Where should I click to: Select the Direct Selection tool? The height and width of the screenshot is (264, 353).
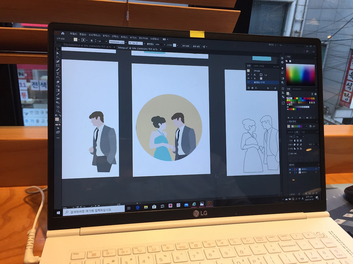58,53
